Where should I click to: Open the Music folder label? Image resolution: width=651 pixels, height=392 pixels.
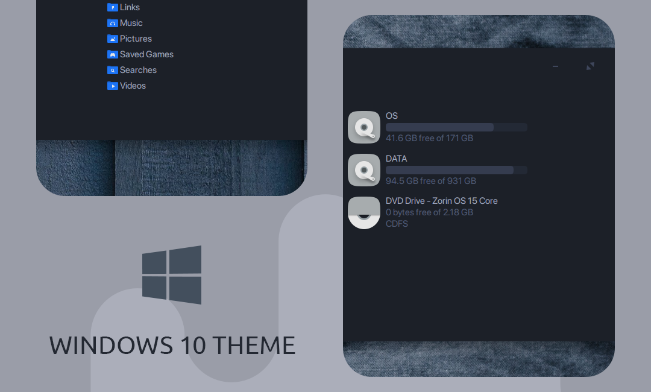(131, 24)
